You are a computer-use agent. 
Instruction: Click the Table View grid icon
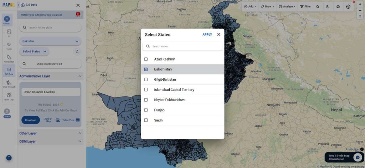pyautogui.click(x=78, y=120)
